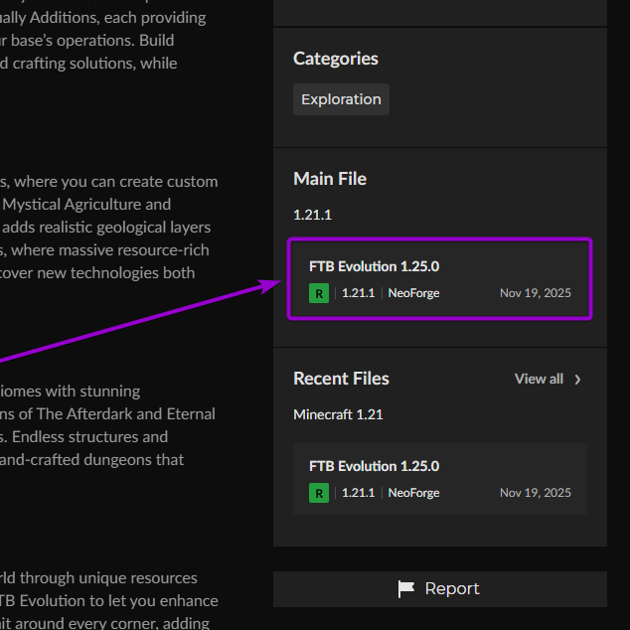Click the Recent Files heading
Image resolution: width=630 pixels, height=630 pixels.
pyautogui.click(x=341, y=379)
